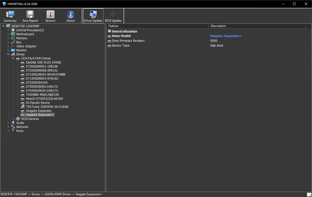Expand the SCSI Devices node
Viewport: 312px width, 197px height.
13,119
